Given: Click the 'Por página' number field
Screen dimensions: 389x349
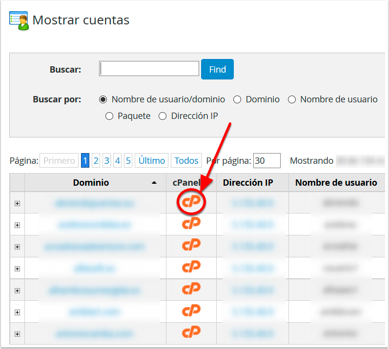Looking at the screenshot, I should (x=267, y=160).
